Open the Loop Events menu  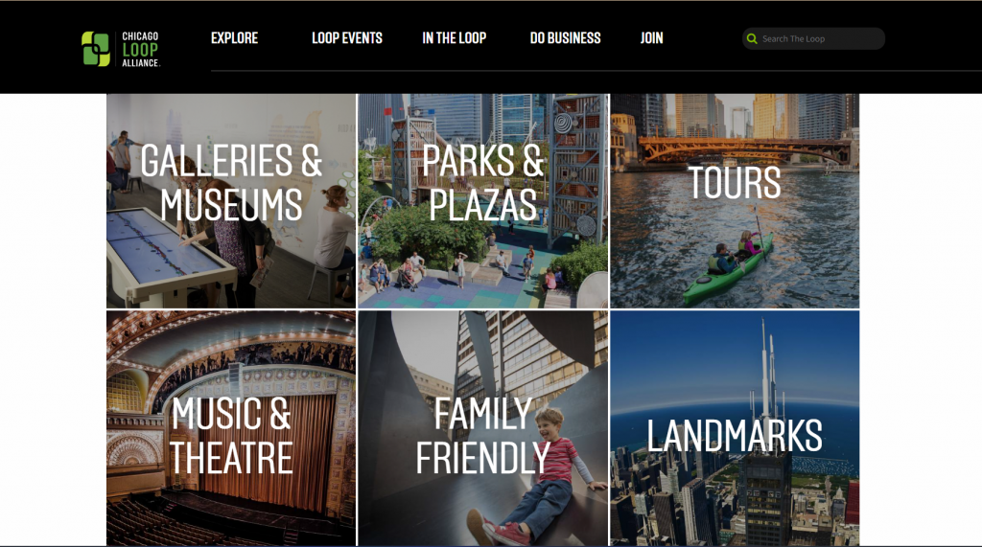click(347, 38)
